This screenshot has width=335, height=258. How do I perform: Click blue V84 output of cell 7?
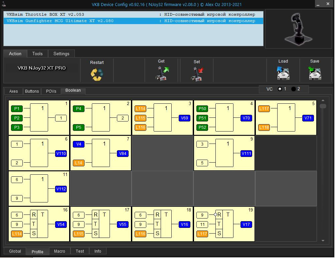click(123, 154)
